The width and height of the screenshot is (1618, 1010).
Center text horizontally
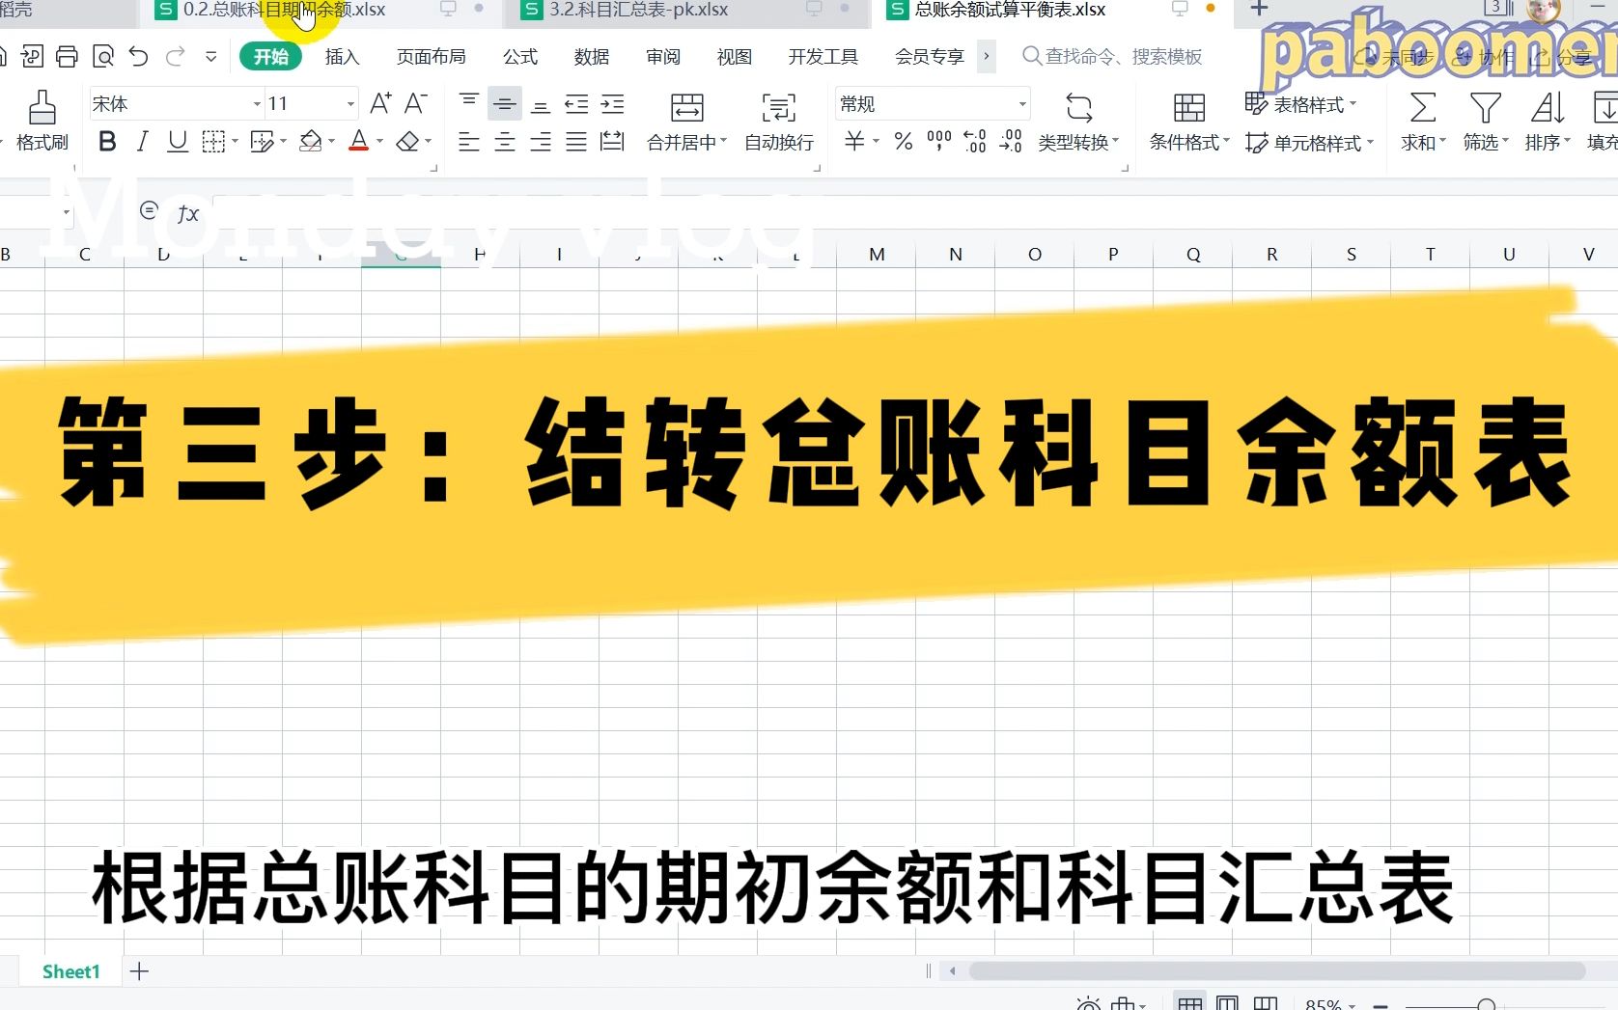click(505, 142)
